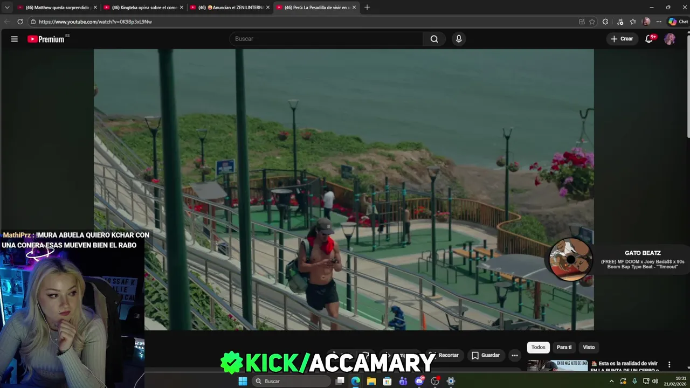Click the GATO BEATZ music overlay disc
The height and width of the screenshot is (388, 690).
[x=570, y=259]
